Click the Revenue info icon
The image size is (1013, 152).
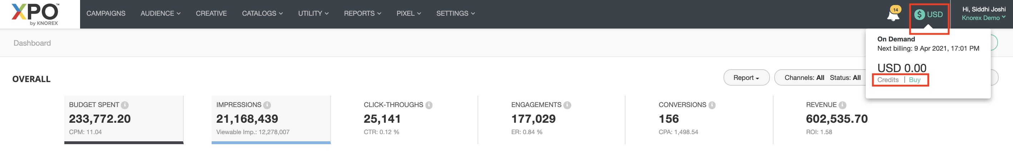[842, 105]
